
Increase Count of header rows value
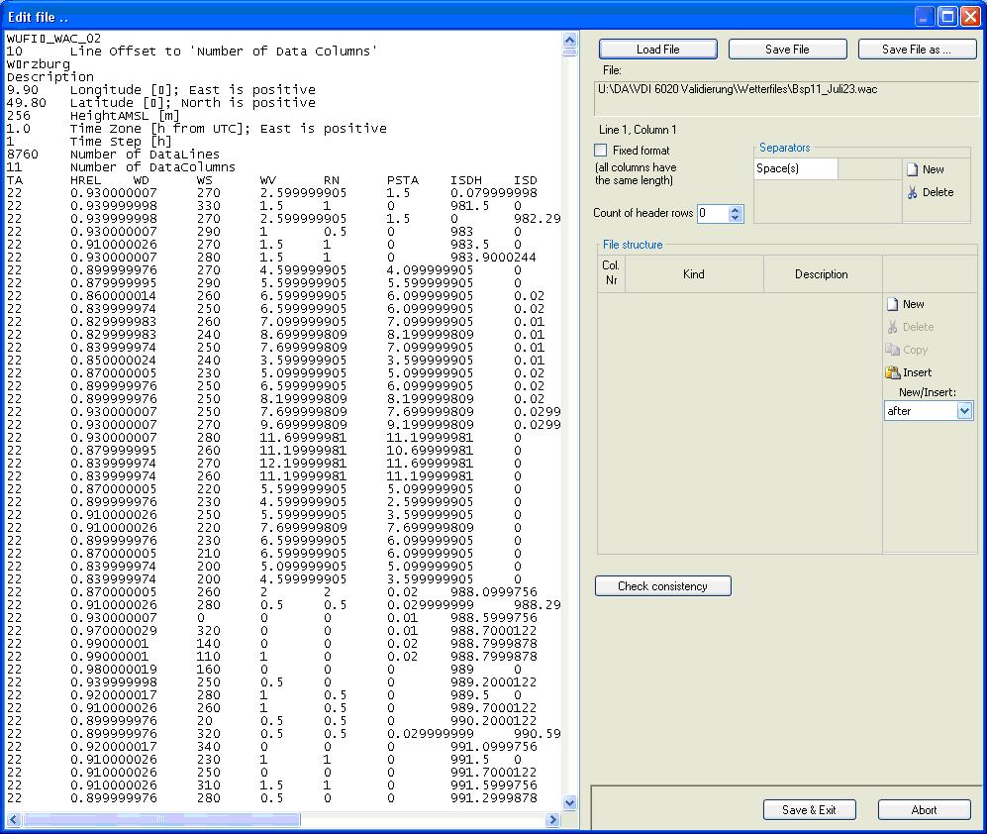pyautogui.click(x=735, y=209)
